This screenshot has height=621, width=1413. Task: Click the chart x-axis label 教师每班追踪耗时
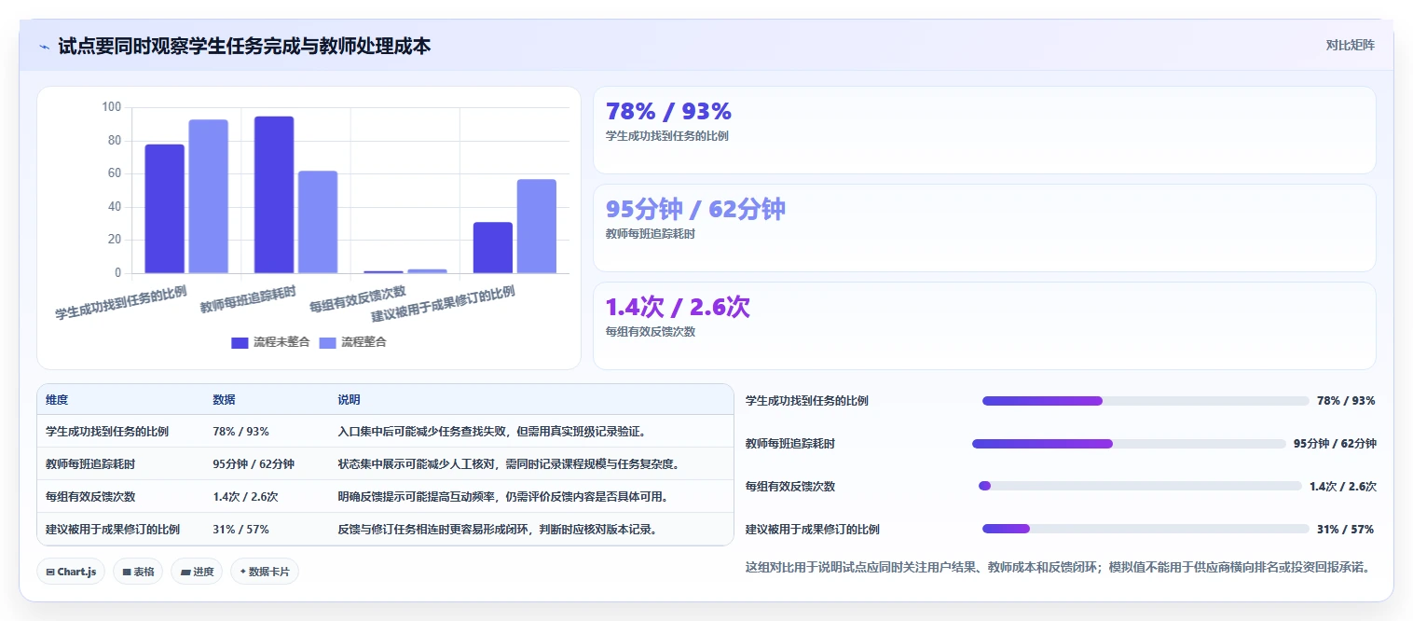pos(248,298)
